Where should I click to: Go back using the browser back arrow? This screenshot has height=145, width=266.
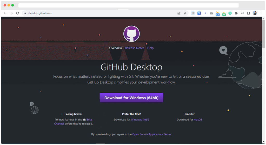click(x=5, y=13)
